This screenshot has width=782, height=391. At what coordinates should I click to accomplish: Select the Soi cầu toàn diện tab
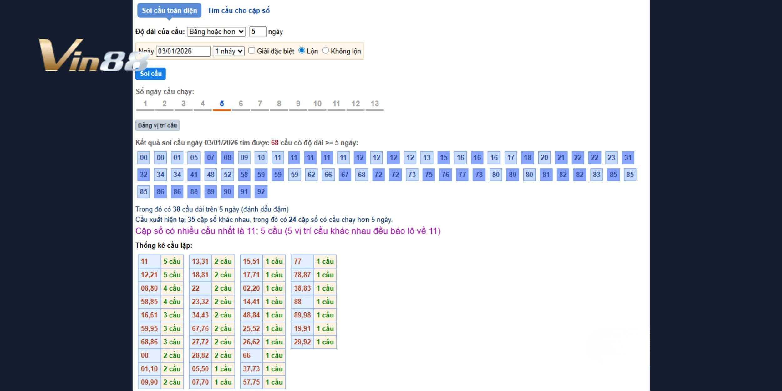[169, 11]
